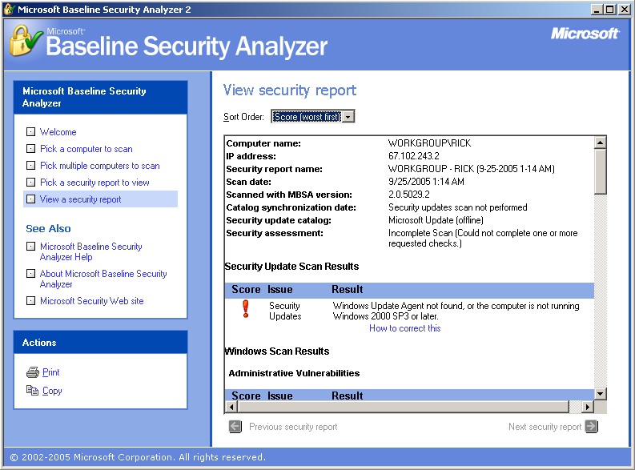The image size is (635, 470).
Task: Click the Next security report arrow icon
Action: [592, 426]
